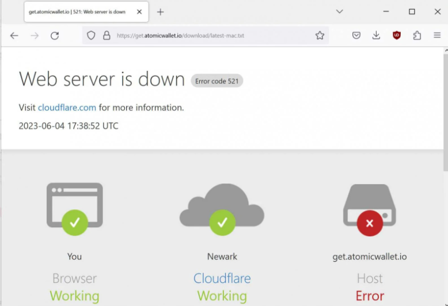This screenshot has height=306, width=448.
Task: Click the browser window status icon
Action: pyautogui.click(x=75, y=209)
